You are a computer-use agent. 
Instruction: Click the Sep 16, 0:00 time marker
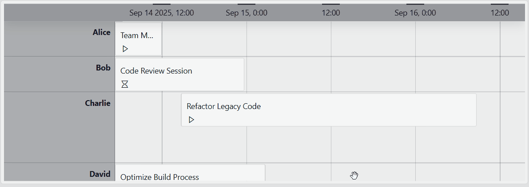[x=415, y=13]
